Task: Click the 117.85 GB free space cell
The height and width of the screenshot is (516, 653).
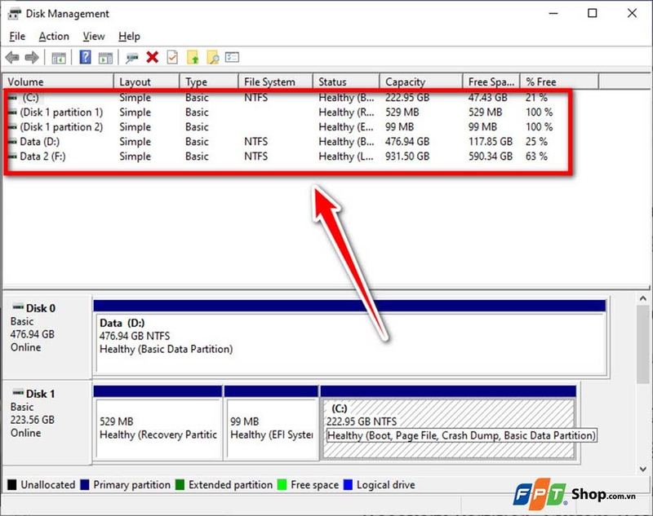Action: click(x=491, y=142)
